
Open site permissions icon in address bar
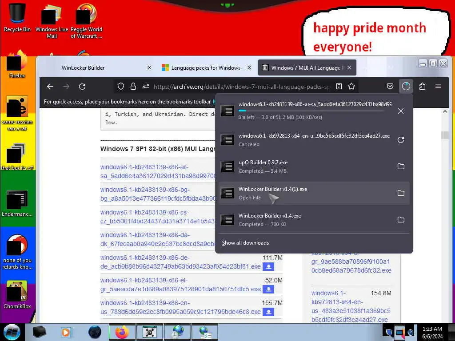[146, 87]
